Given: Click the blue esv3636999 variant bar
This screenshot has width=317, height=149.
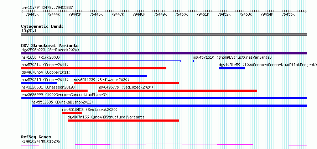Looking at the screenshot, I should tap(164, 98).
